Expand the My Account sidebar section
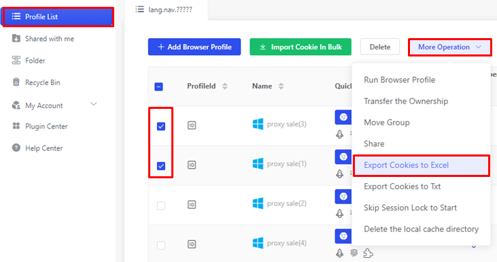Image resolution: width=497 pixels, height=262 pixels. 54,105
